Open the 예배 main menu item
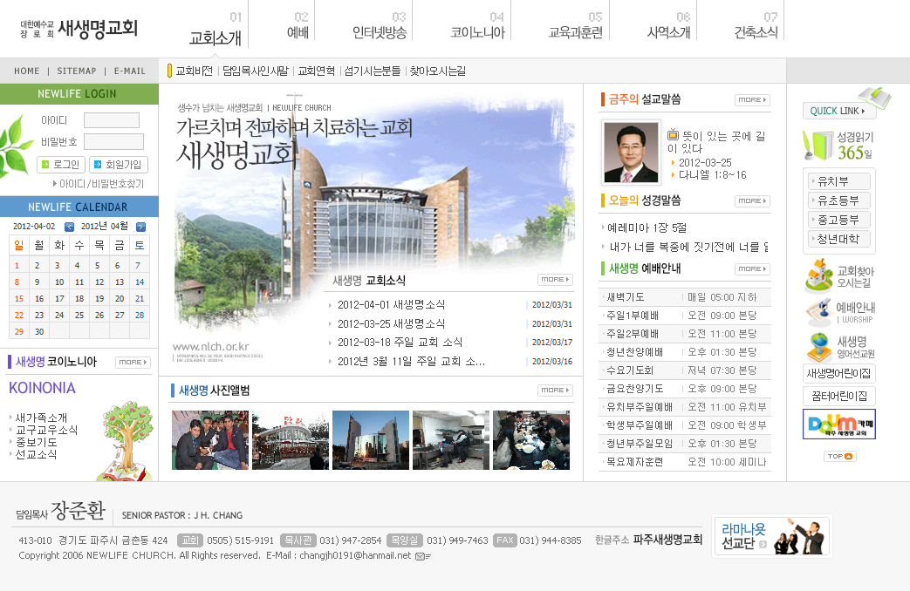The width and height of the screenshot is (910, 591). [298, 32]
